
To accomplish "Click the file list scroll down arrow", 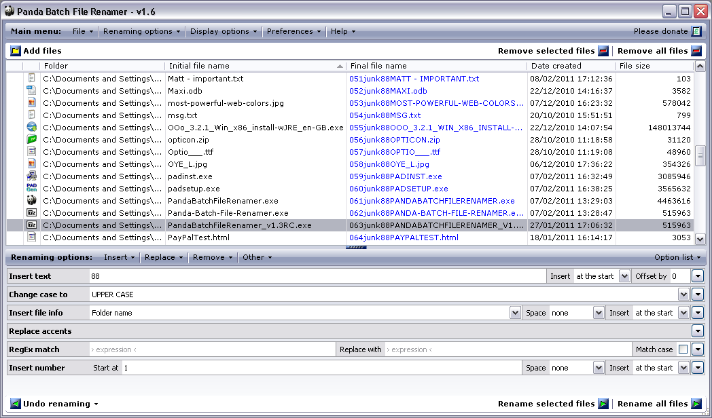I will point(700,239).
